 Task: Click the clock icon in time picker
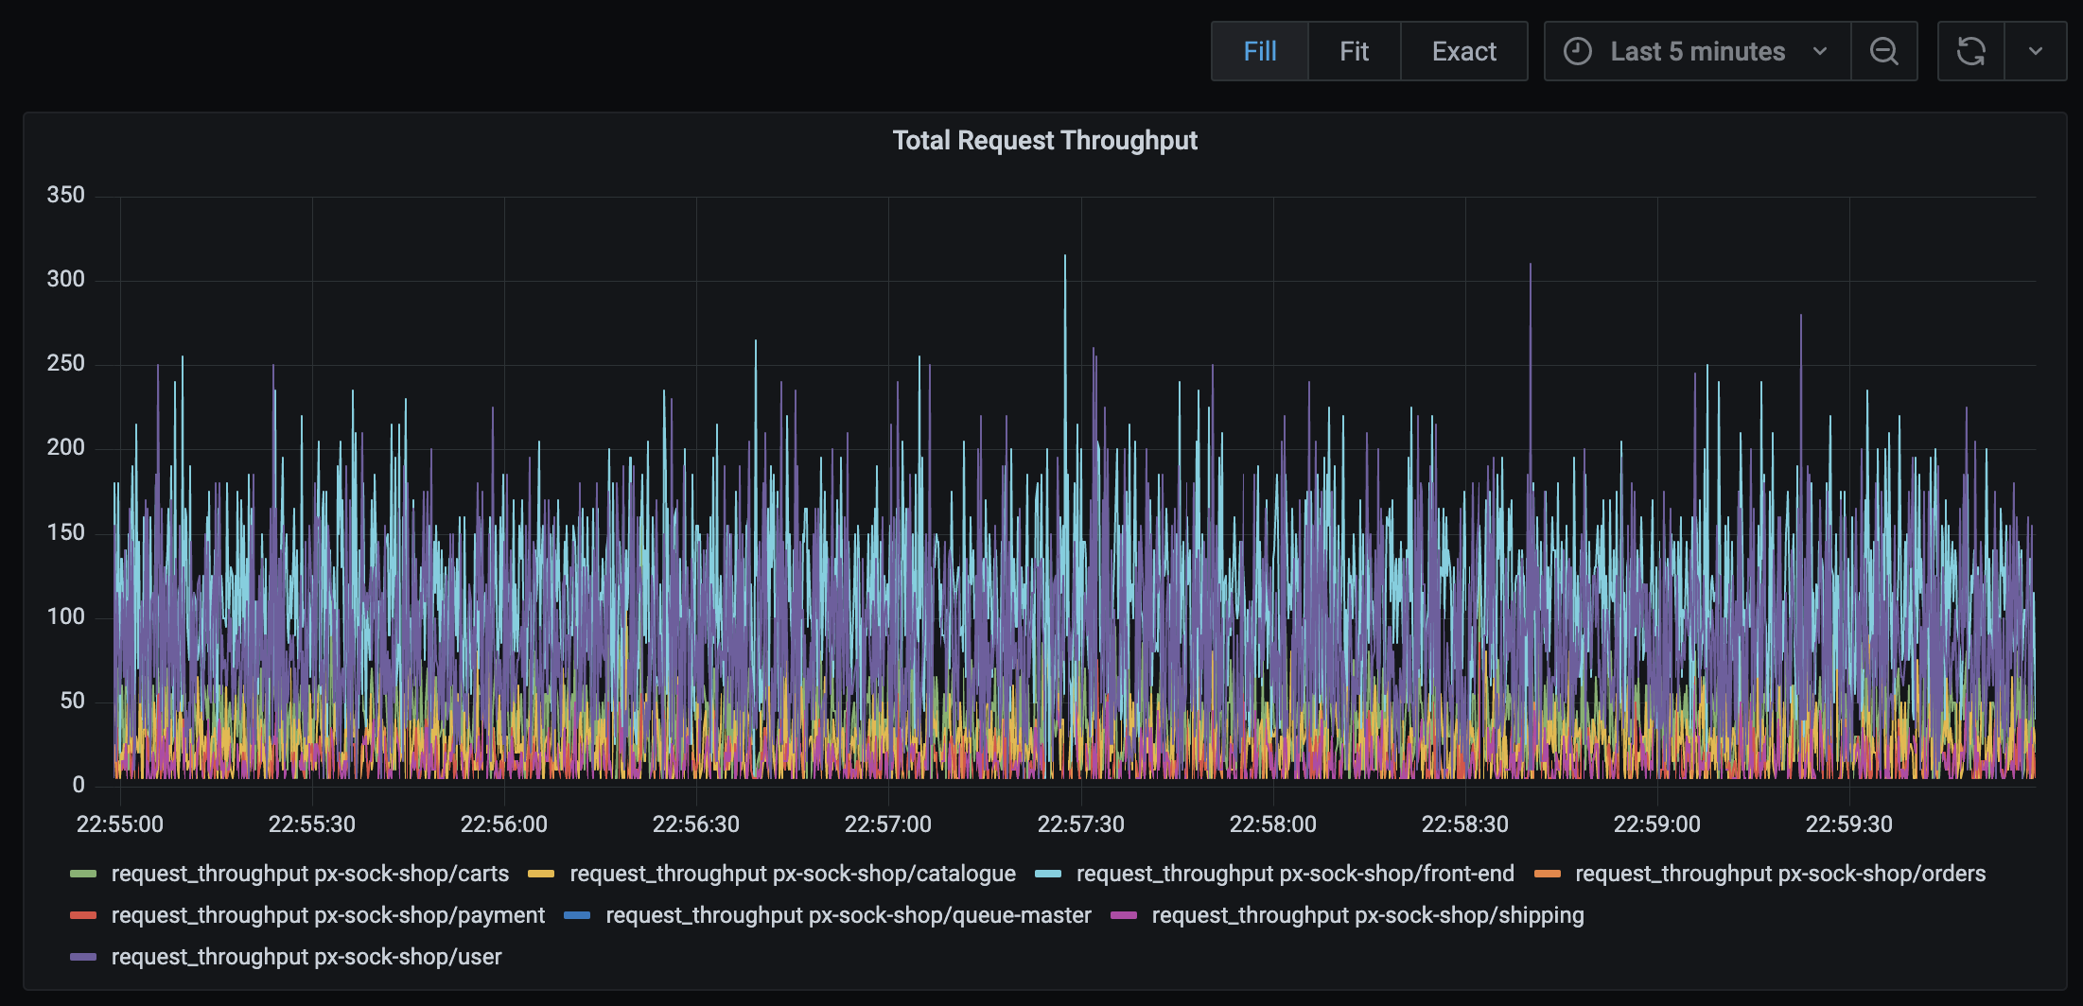(1577, 51)
